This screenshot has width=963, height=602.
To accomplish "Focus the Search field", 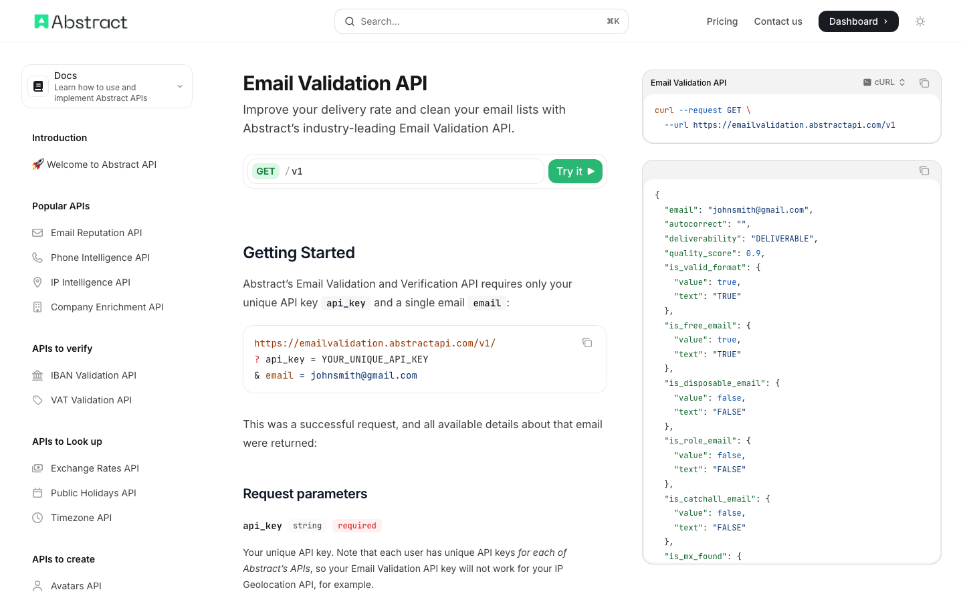I will coord(481,21).
